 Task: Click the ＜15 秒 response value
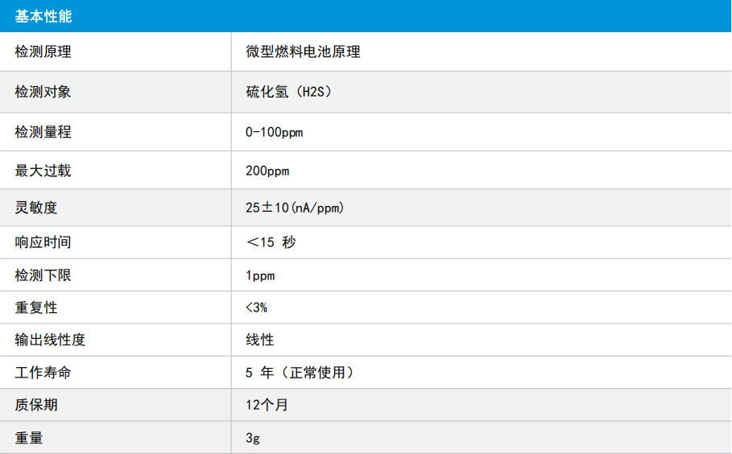tap(271, 242)
